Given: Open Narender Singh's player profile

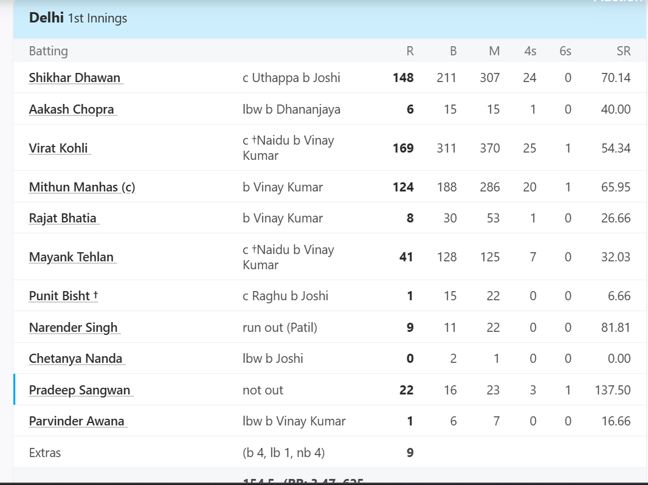Looking at the screenshot, I should click(74, 327).
